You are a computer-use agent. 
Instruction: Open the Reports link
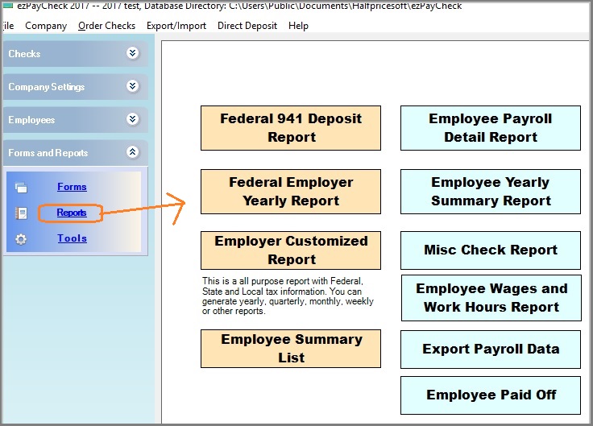[x=72, y=213]
